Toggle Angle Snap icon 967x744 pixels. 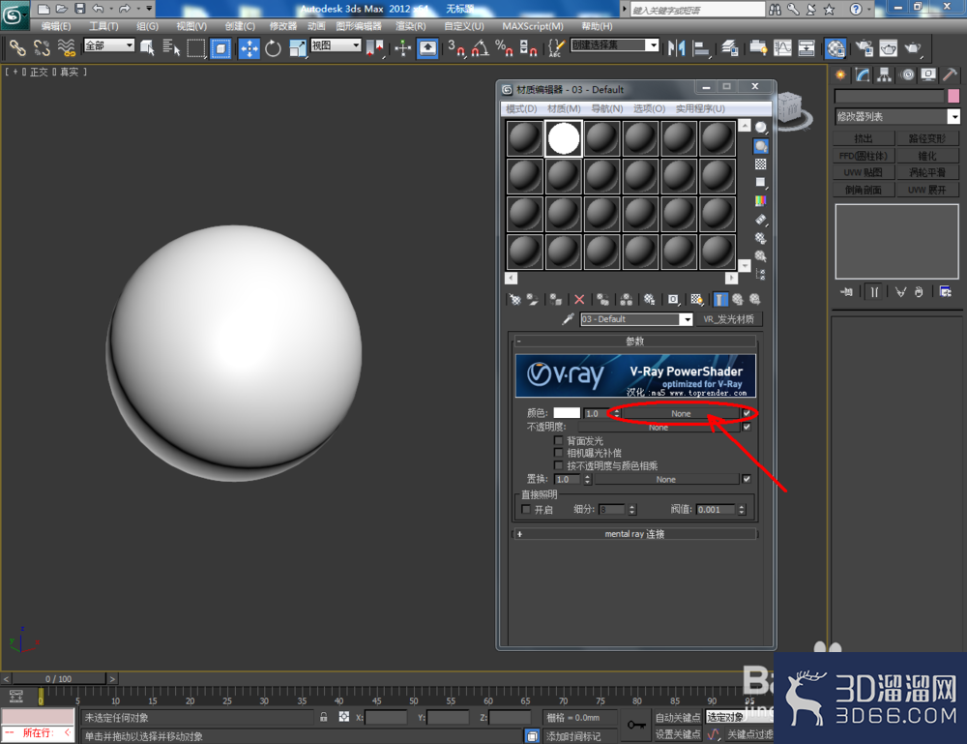(x=480, y=48)
